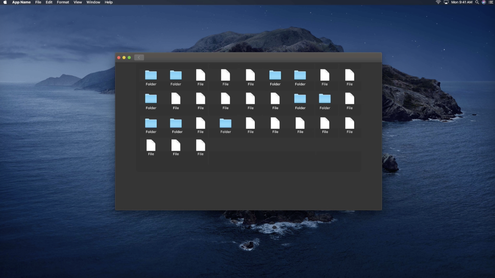Open the Siri icon in menu bar
The height and width of the screenshot is (278, 495).
(x=484, y=2)
